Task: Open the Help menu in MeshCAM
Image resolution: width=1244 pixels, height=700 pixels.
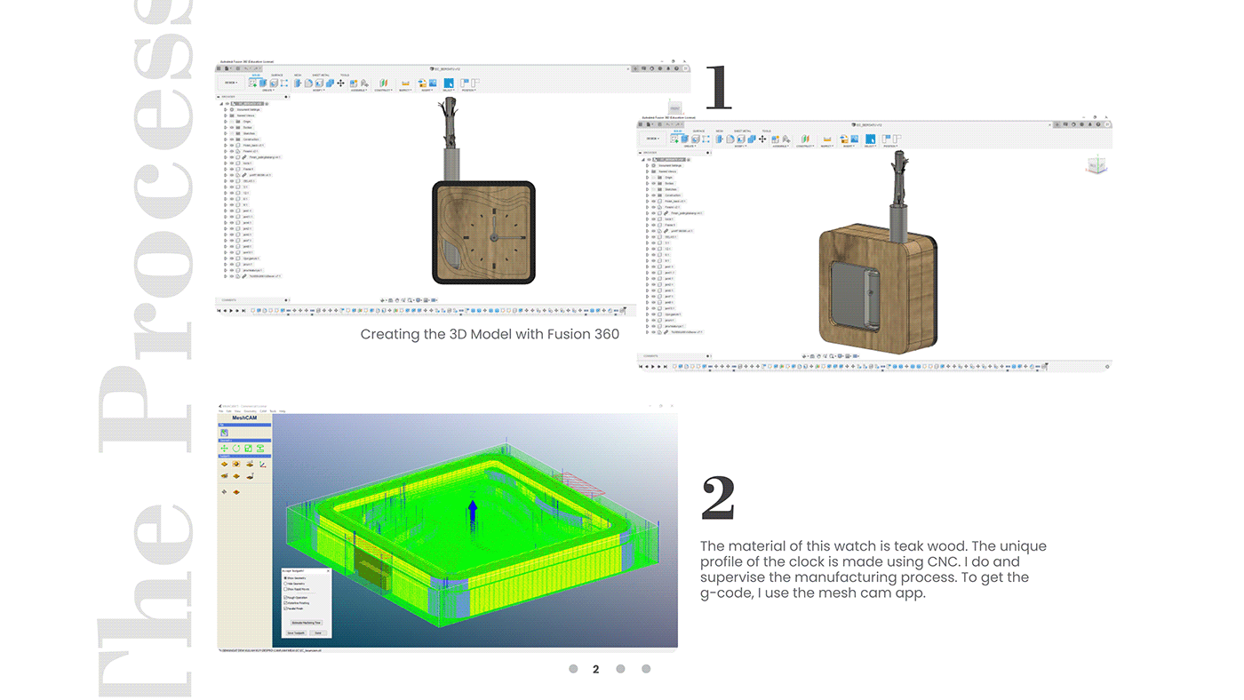Action: click(283, 410)
